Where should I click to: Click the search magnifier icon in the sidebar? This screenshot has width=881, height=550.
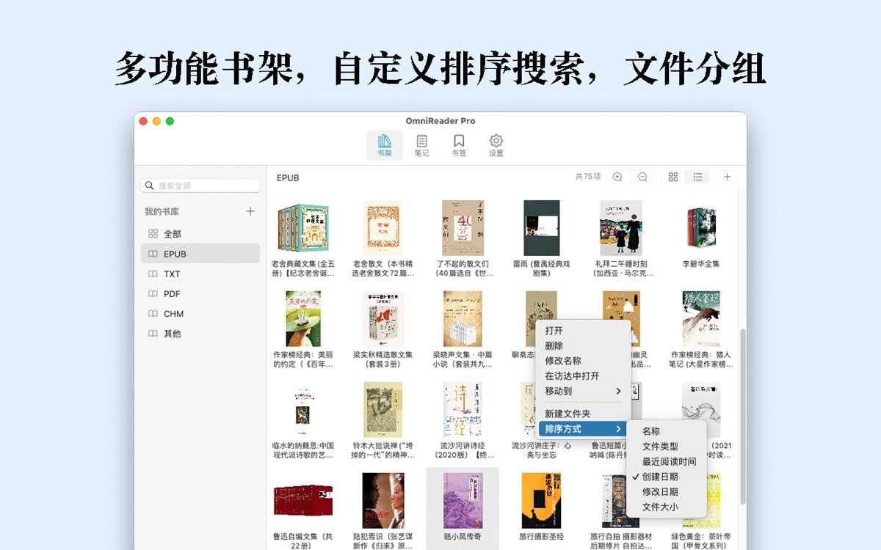coord(148,185)
